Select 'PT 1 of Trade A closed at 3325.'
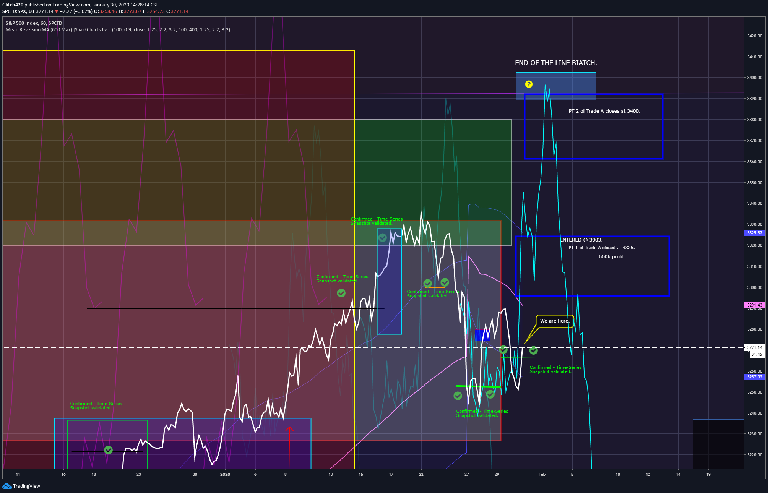This screenshot has width=768, height=493. point(601,248)
